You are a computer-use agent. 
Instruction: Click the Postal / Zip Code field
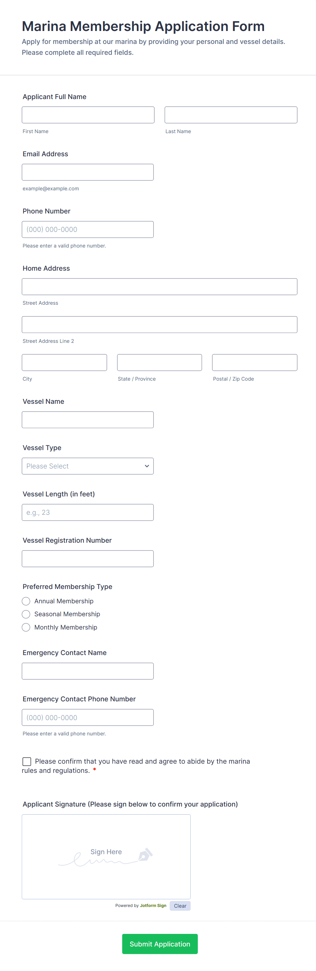click(x=254, y=362)
